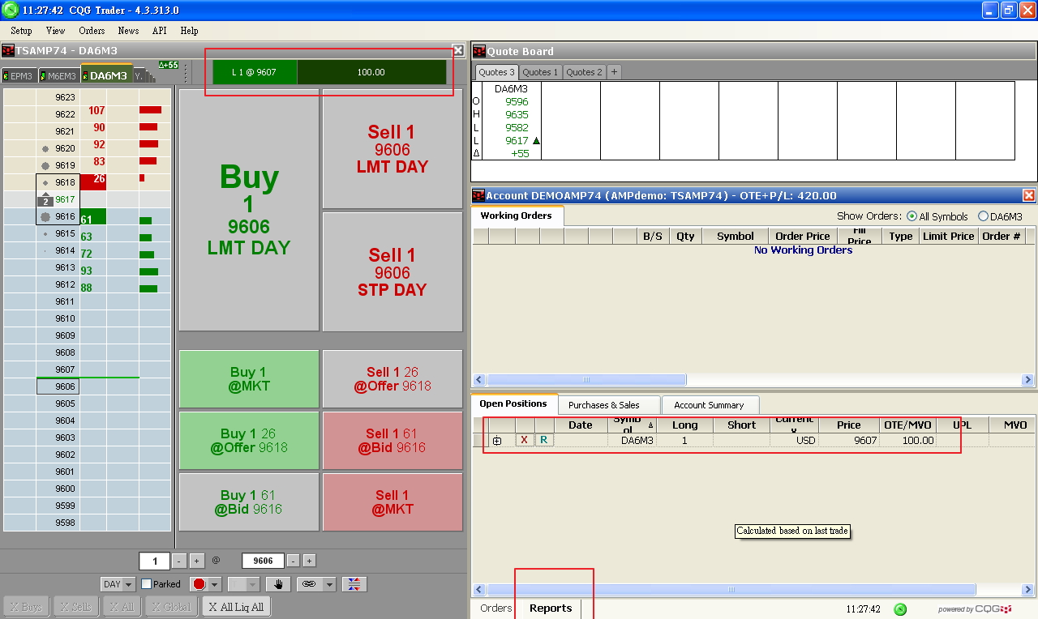Image resolution: width=1038 pixels, height=619 pixels.
Task: Click the big Buy 1 9606 LMT DAY button
Action: click(249, 210)
